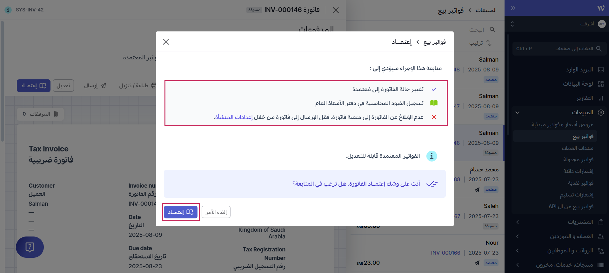The width and height of the screenshot is (609, 273).
Task: Click the blue إعتماد confirm button in dialog
Action: click(180, 212)
